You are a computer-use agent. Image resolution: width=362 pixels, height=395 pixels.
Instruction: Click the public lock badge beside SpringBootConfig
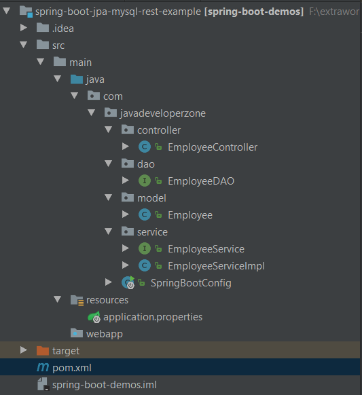point(141,282)
